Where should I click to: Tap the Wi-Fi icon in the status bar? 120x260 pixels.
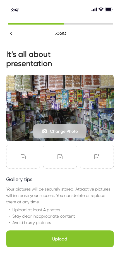[x=101, y=9]
